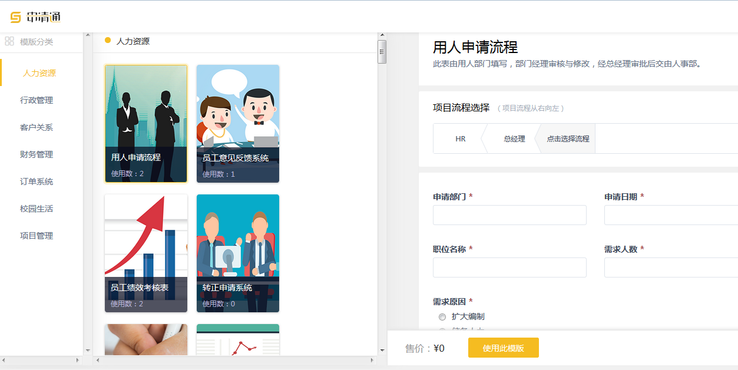The height and width of the screenshot is (370, 738).
Task: Select 项目管理 category
Action: (x=37, y=236)
